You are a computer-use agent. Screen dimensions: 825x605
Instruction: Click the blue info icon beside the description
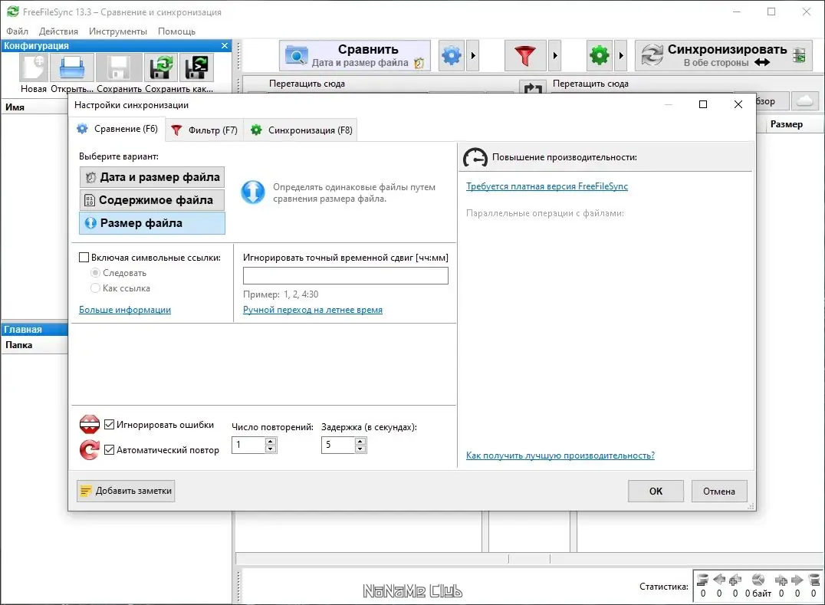click(253, 192)
